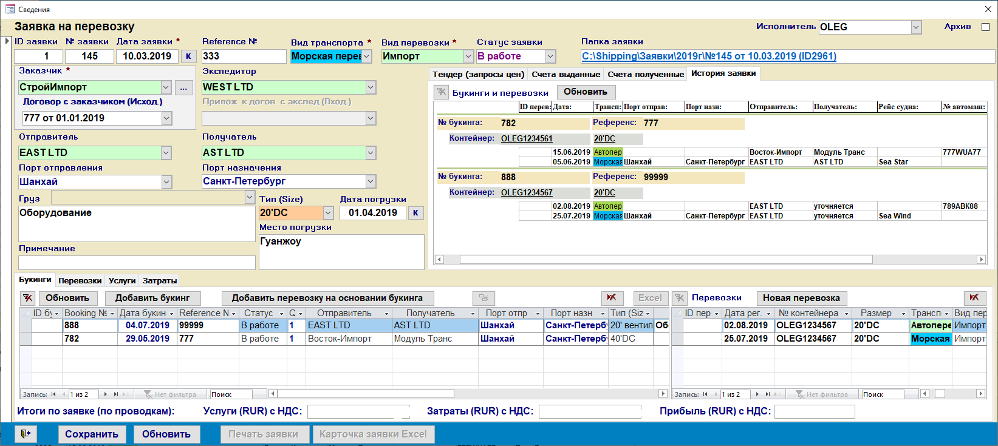Create new record in Перевозки navigator
The image size is (998, 446).
pos(778,394)
